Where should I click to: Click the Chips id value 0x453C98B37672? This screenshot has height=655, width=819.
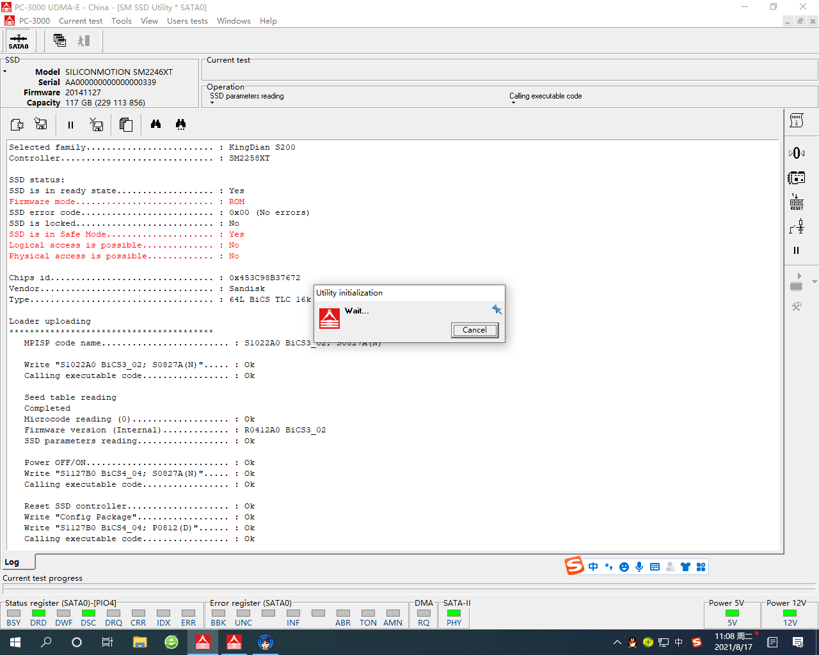tap(264, 278)
